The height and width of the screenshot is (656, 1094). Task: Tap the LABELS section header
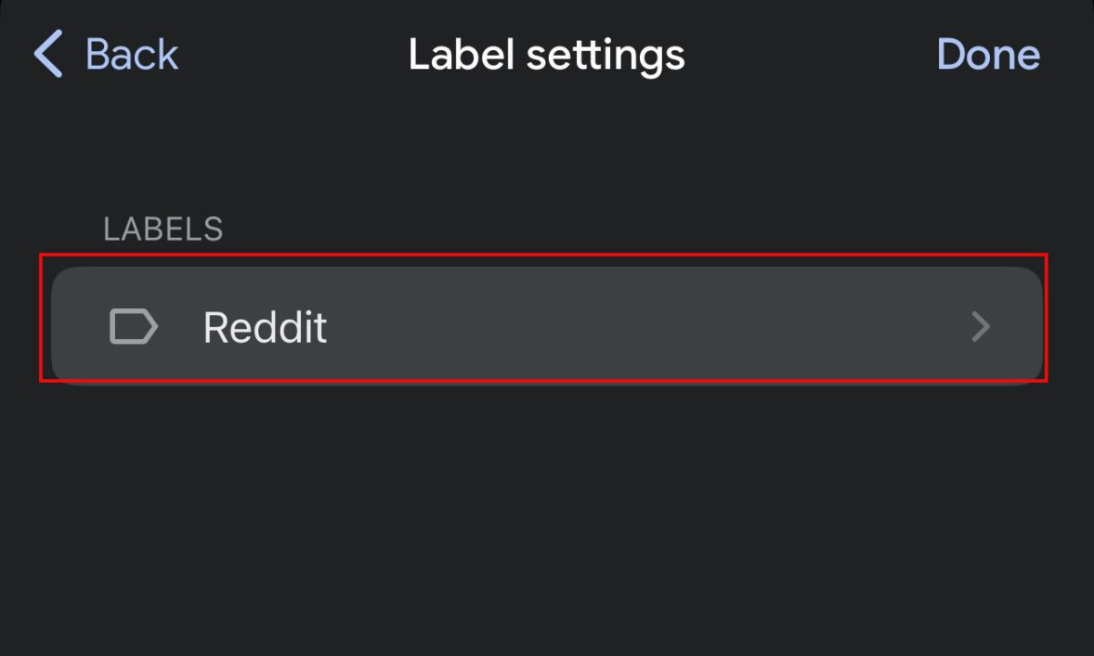point(164,229)
